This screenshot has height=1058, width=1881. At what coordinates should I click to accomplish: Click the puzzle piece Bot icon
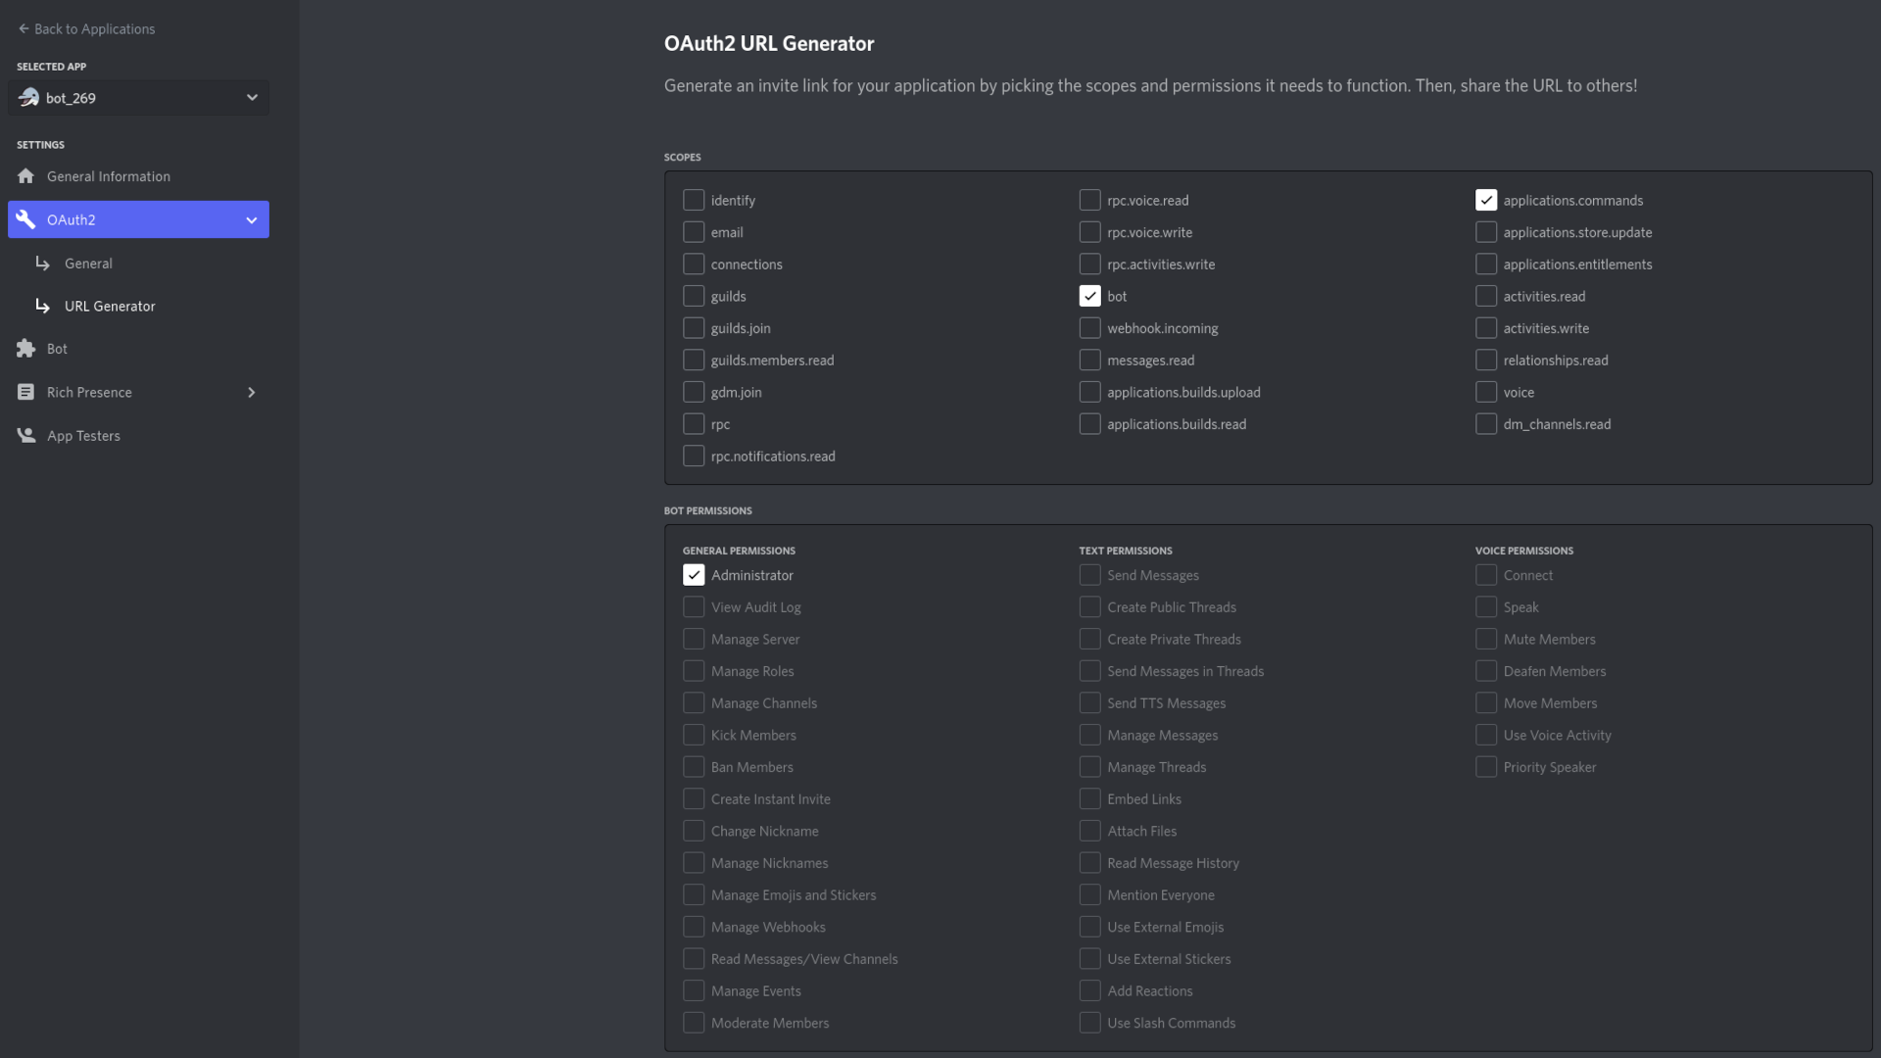(25, 349)
